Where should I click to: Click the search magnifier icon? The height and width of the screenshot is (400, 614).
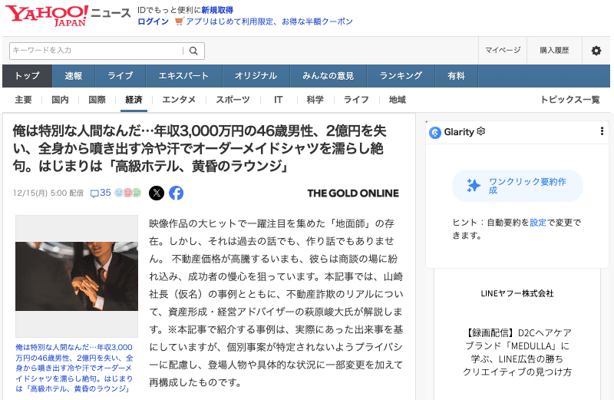pos(193,51)
